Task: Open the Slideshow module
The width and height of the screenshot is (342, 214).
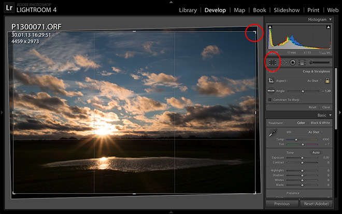Action: [x=287, y=10]
